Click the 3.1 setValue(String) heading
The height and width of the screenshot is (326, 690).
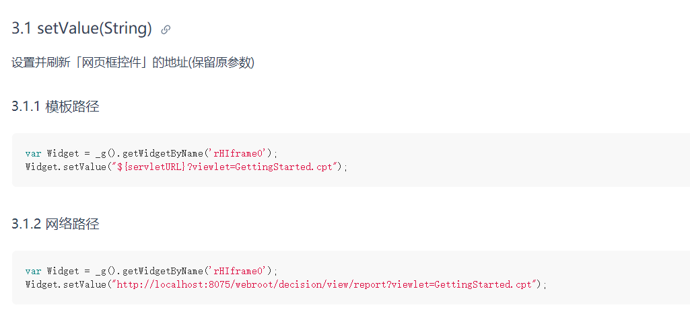[x=81, y=28]
